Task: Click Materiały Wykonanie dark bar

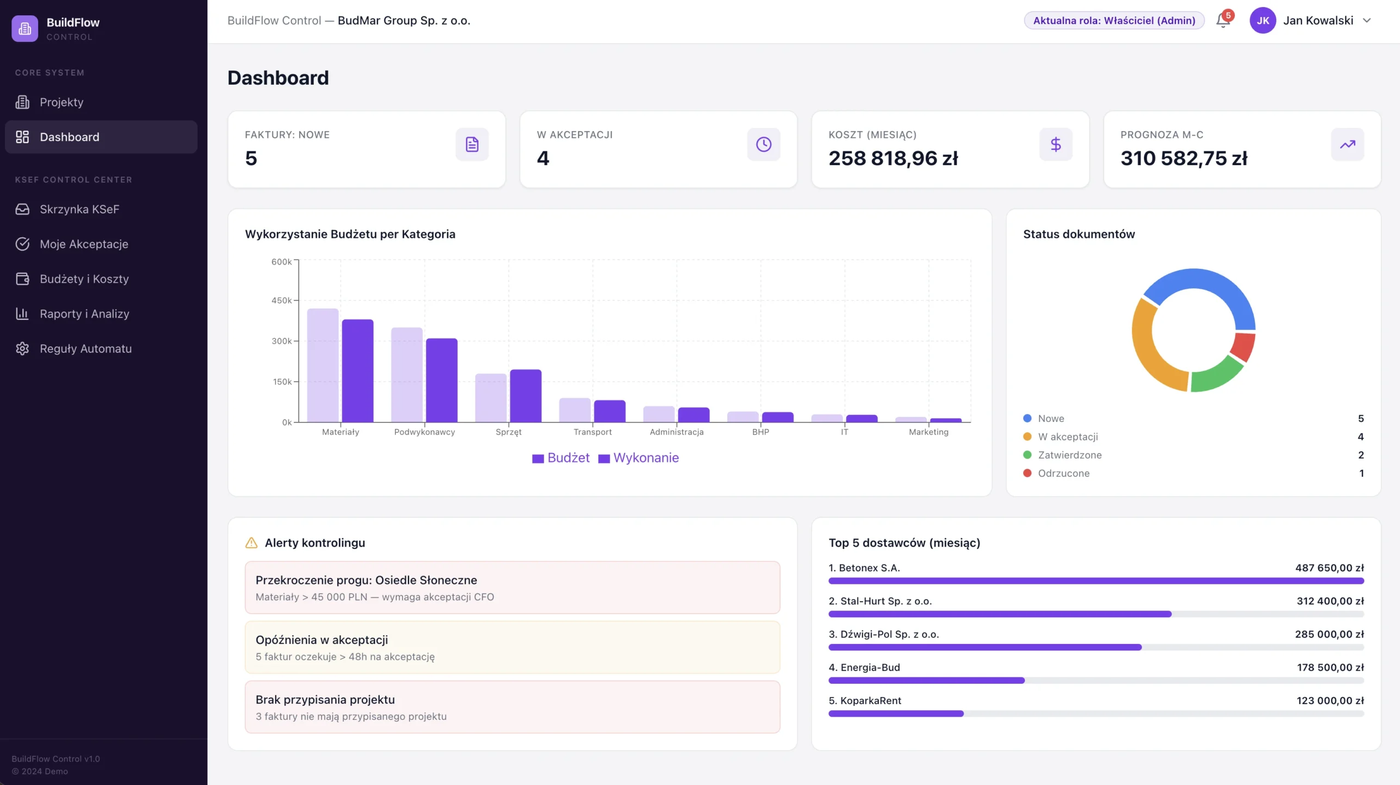Action: 358,371
